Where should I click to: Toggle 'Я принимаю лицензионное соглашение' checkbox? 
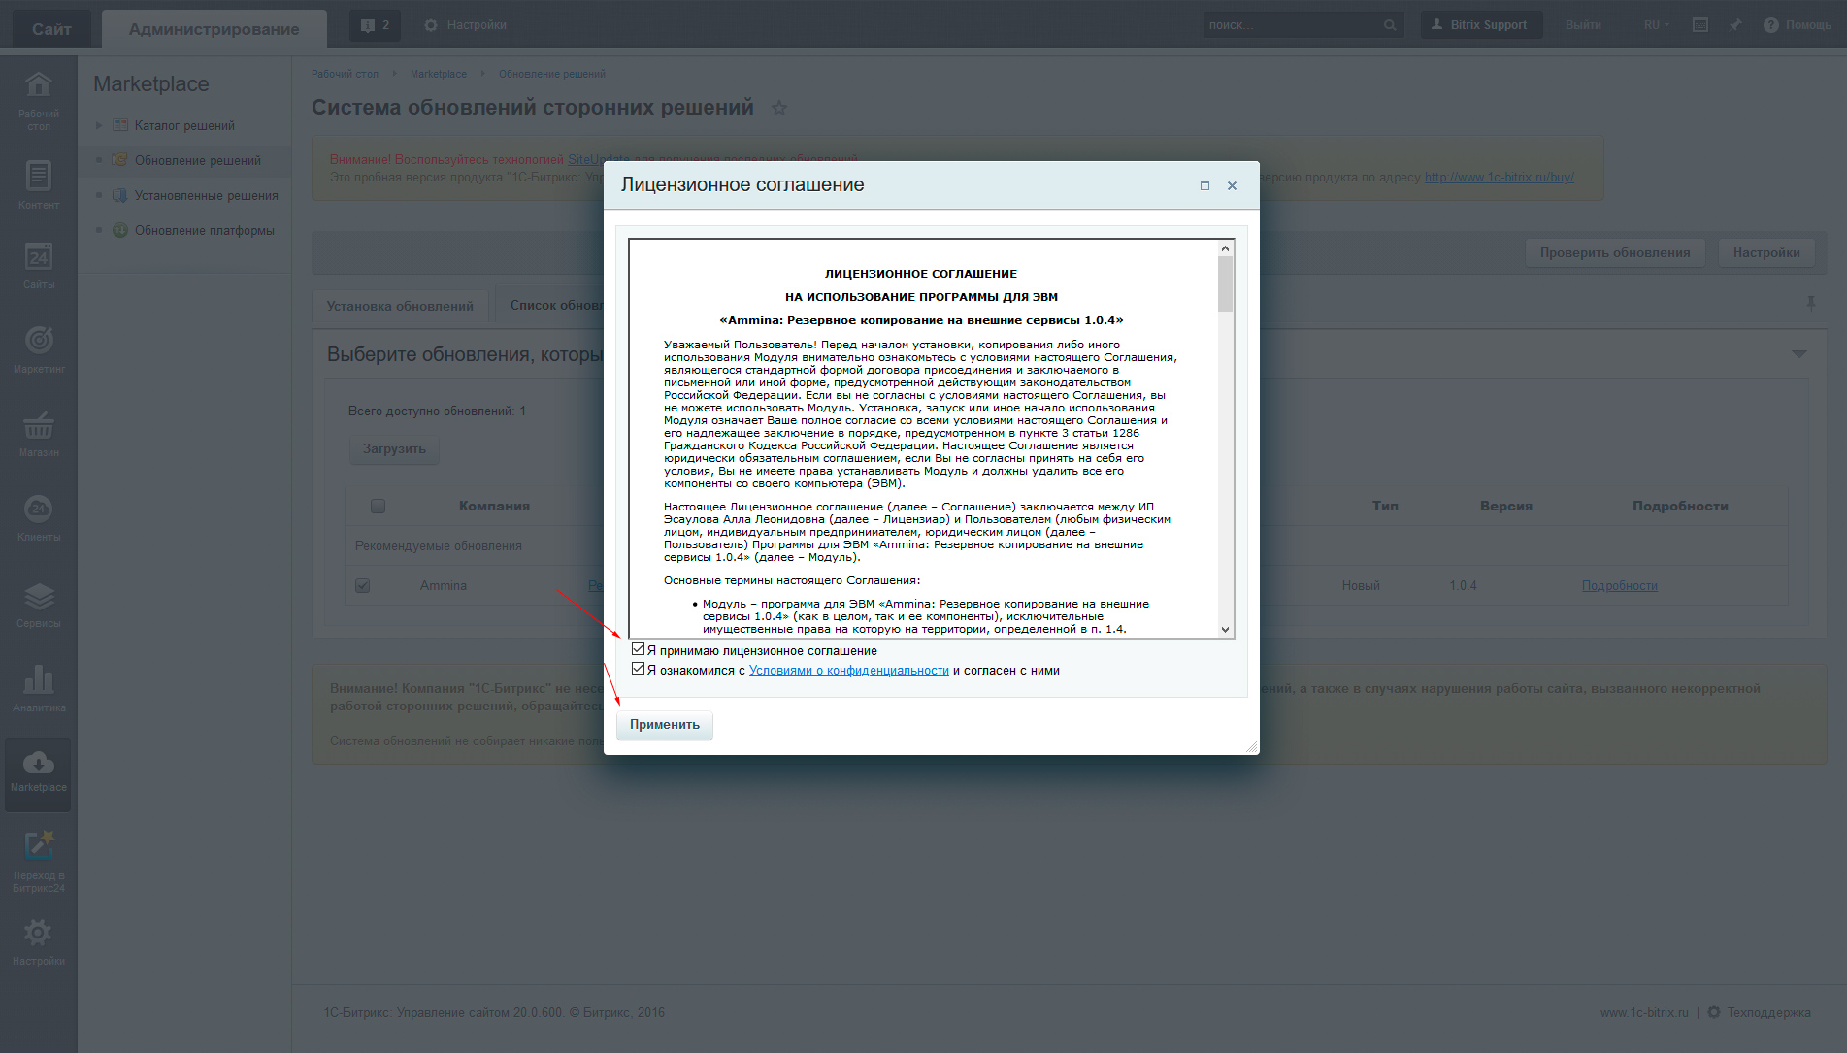coord(638,649)
